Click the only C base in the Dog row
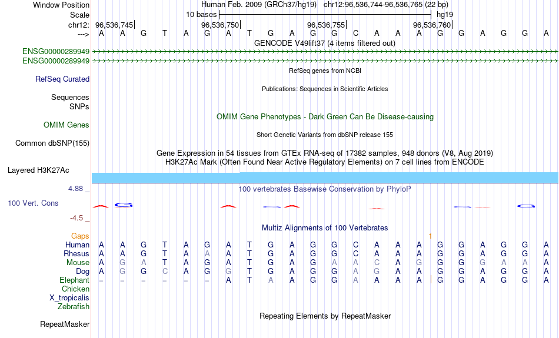This screenshot has width=559, height=338. coord(165,272)
